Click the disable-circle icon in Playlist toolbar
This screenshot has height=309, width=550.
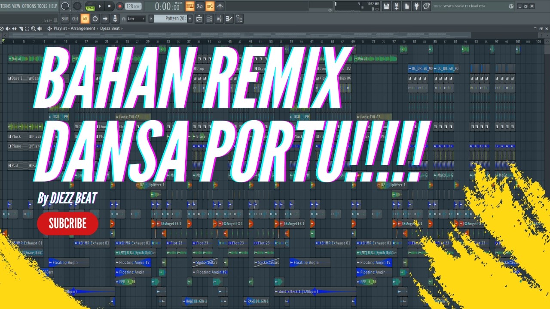pos(2,28)
